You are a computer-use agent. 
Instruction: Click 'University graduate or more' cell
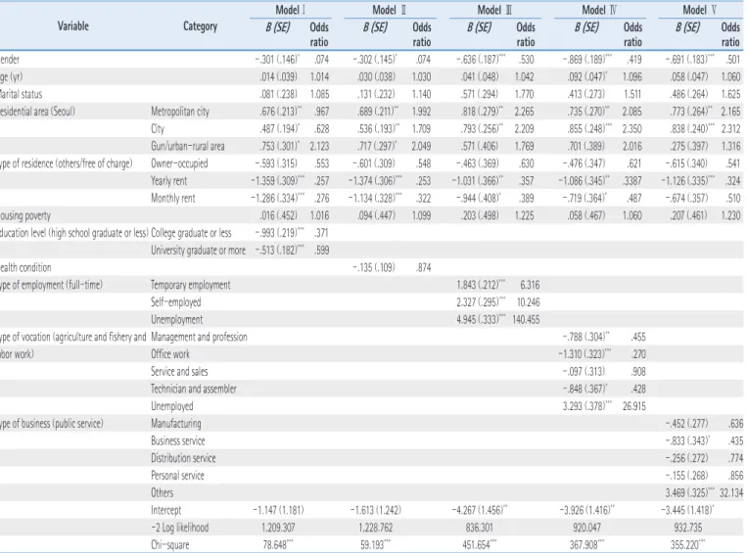pyautogui.click(x=198, y=251)
